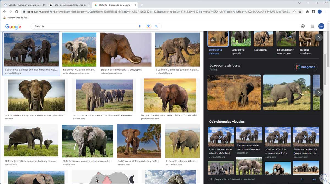
Task: Click the Loxodonta africana heading
Action: tap(225, 66)
